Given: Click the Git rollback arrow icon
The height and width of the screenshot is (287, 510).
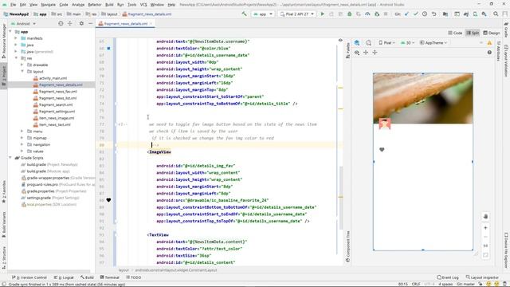Looking at the screenshot, I should [x=433, y=14].
